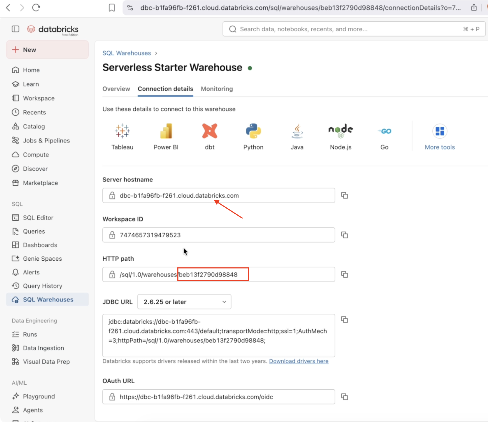Copy the OAuth URL value
This screenshot has width=488, height=422.
pos(345,397)
